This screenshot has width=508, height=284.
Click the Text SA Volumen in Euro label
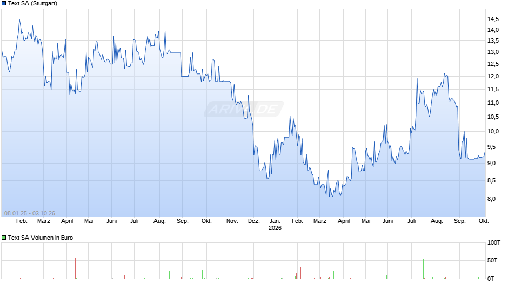pyautogui.click(x=41, y=238)
